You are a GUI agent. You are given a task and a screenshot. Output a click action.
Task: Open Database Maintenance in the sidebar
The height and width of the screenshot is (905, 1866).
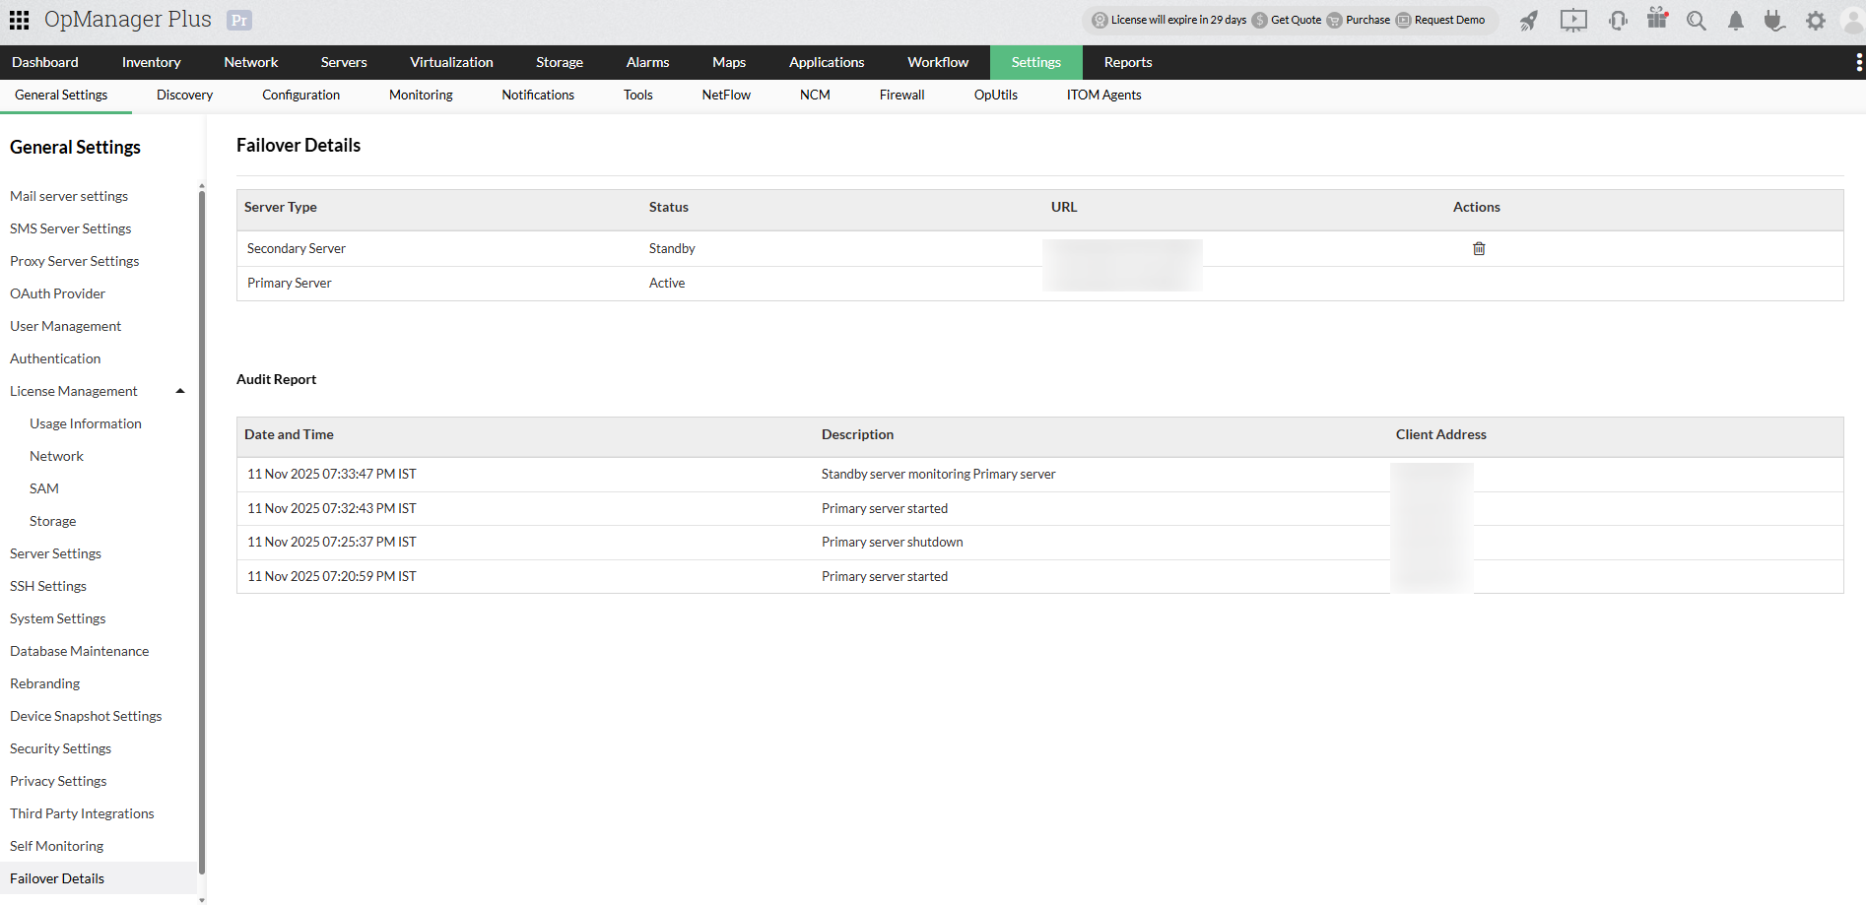[79, 650]
